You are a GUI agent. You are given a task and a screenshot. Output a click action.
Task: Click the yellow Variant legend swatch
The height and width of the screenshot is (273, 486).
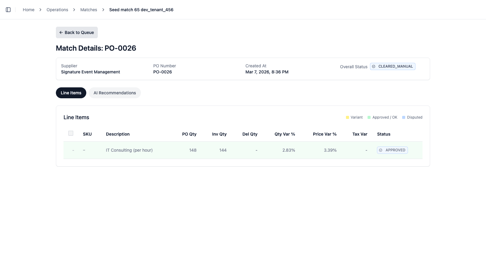[x=347, y=117]
